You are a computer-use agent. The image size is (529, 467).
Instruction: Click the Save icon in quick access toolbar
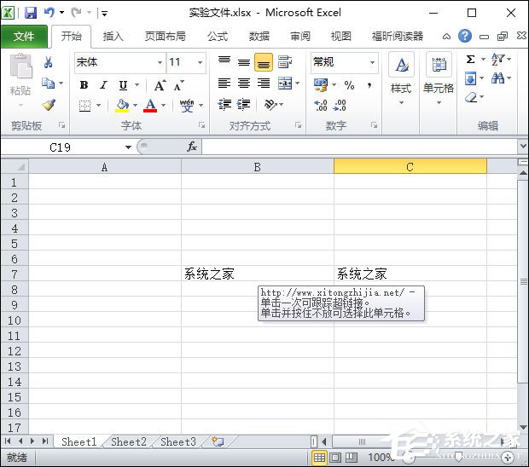coord(31,13)
